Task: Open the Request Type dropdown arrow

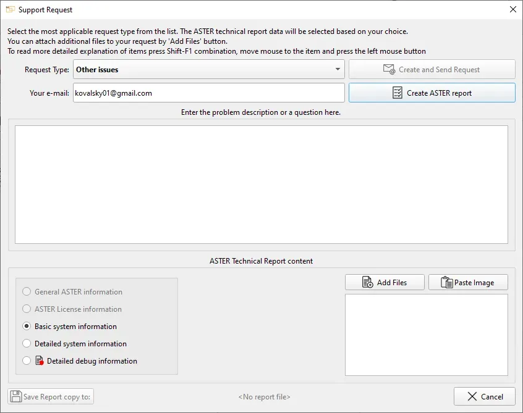Action: coord(338,70)
